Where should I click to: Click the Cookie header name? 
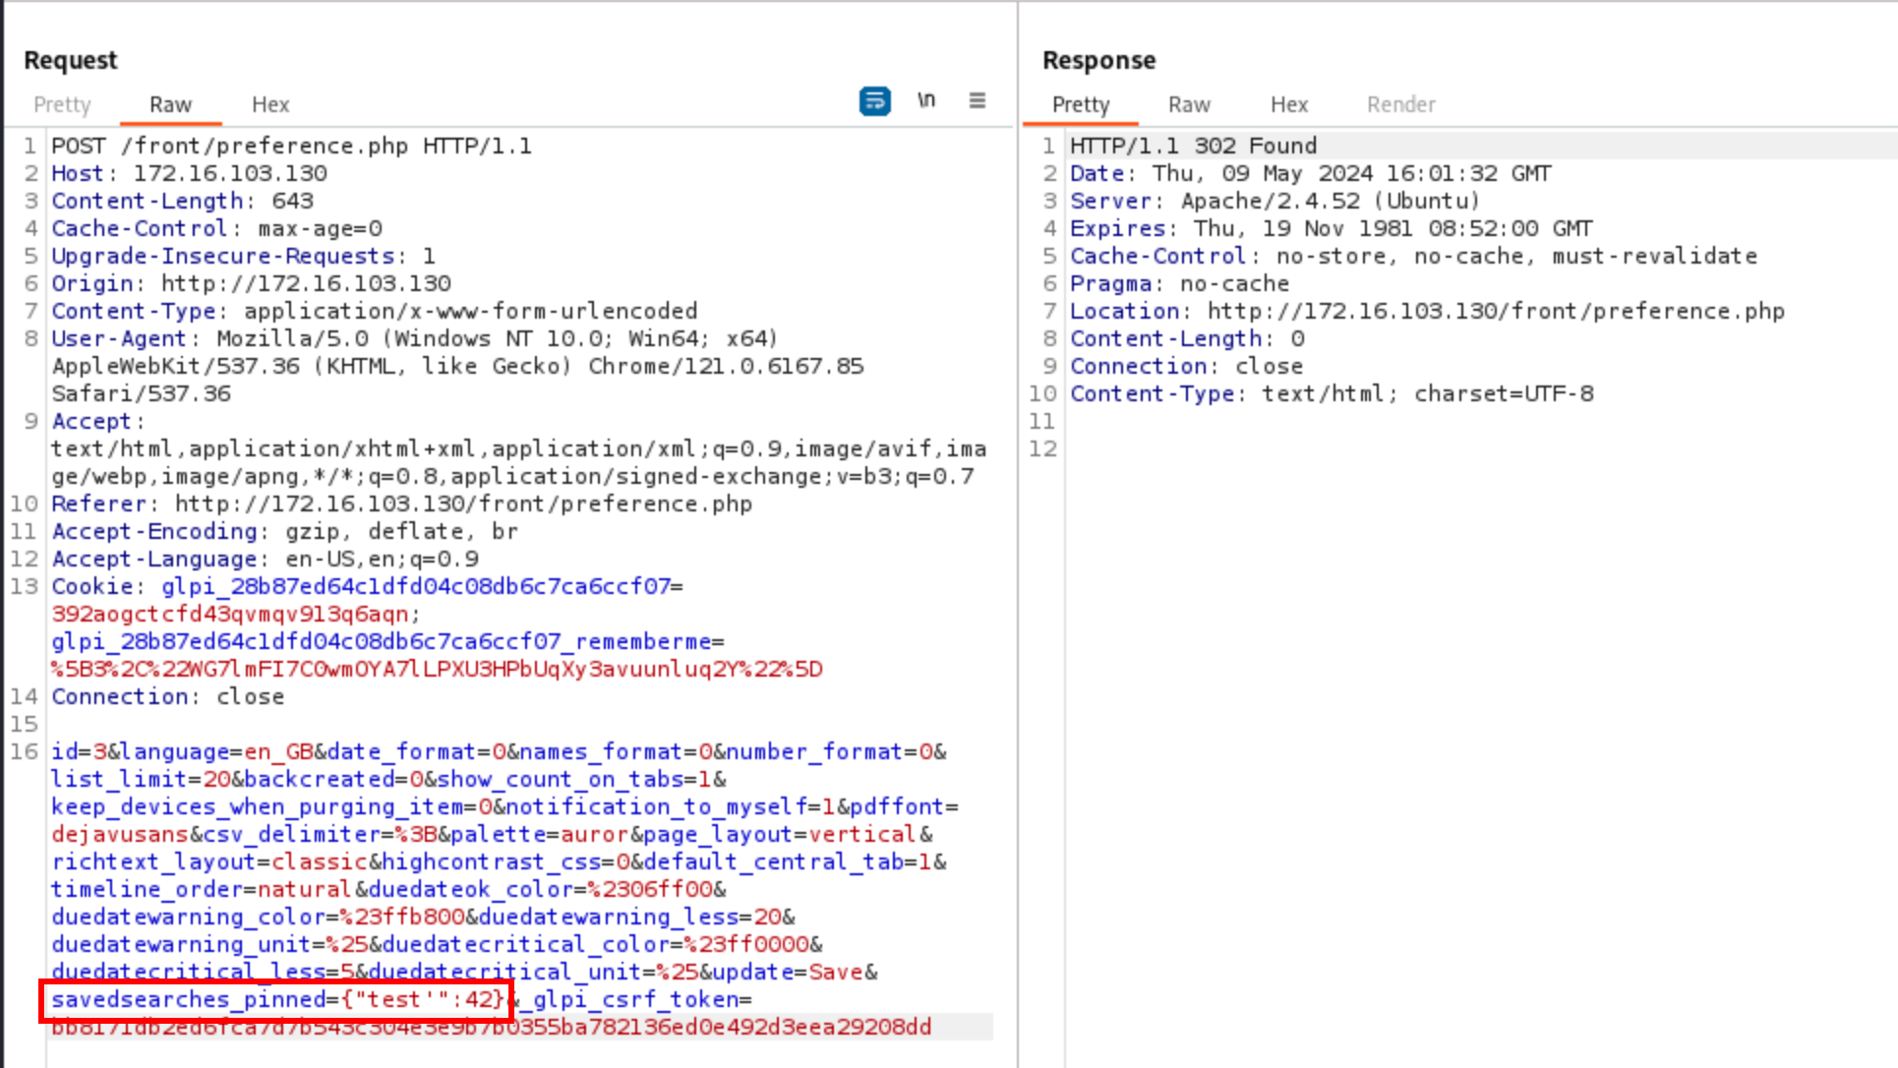[x=91, y=586]
